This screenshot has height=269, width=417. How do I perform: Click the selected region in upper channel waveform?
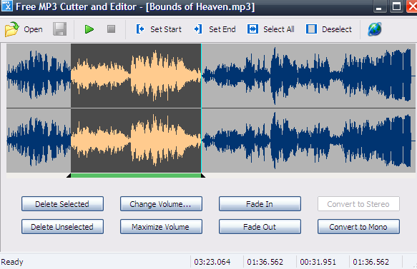[x=136, y=76]
